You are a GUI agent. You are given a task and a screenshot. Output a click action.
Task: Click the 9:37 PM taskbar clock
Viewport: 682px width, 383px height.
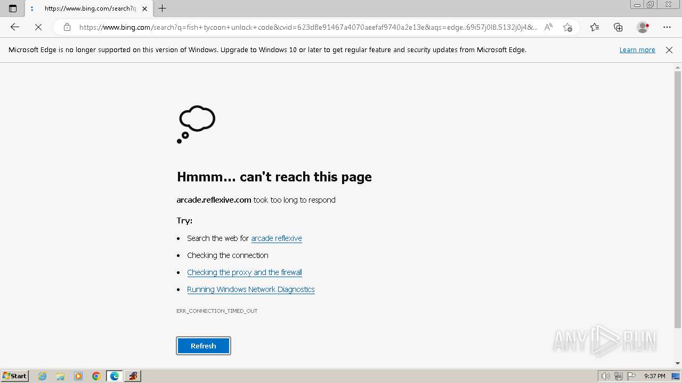tap(655, 376)
